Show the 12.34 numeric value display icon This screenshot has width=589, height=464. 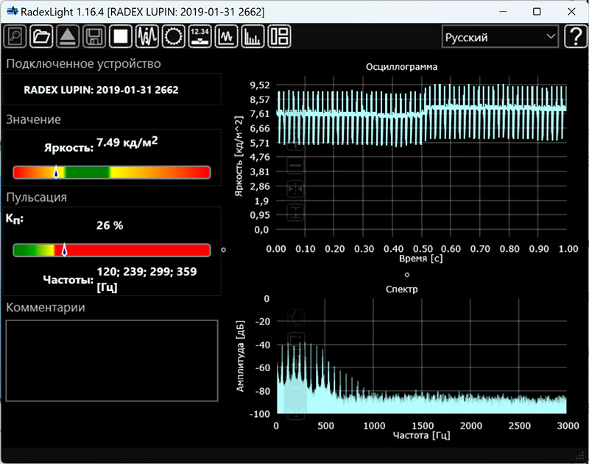point(200,36)
